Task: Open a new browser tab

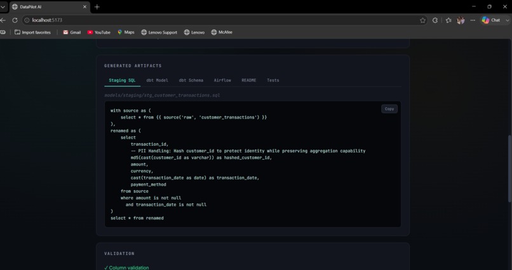Action: click(97, 7)
